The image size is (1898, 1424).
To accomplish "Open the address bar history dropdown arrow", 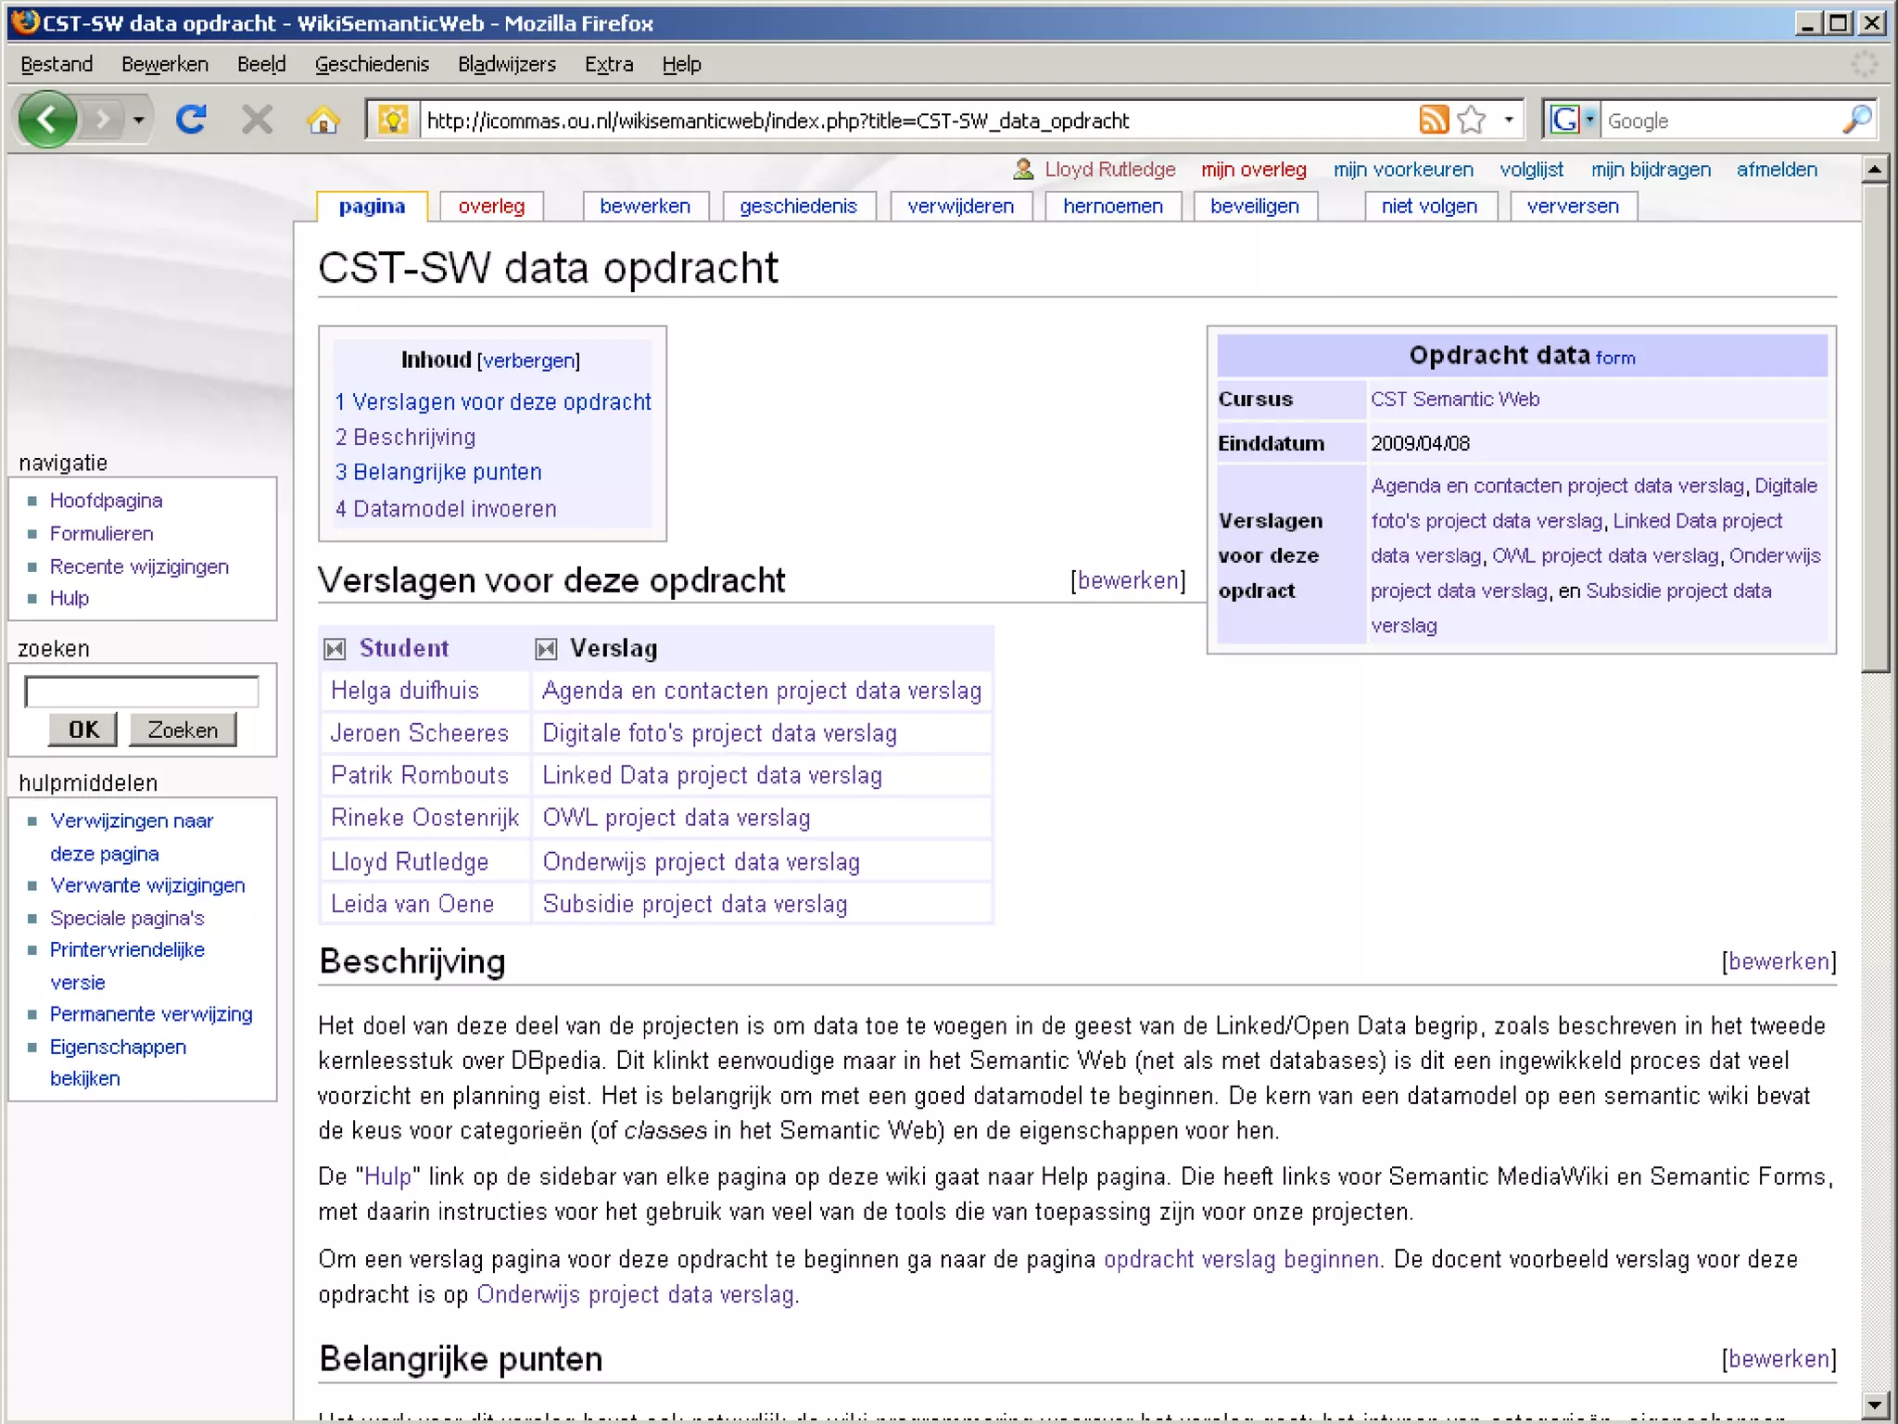I will (1509, 121).
